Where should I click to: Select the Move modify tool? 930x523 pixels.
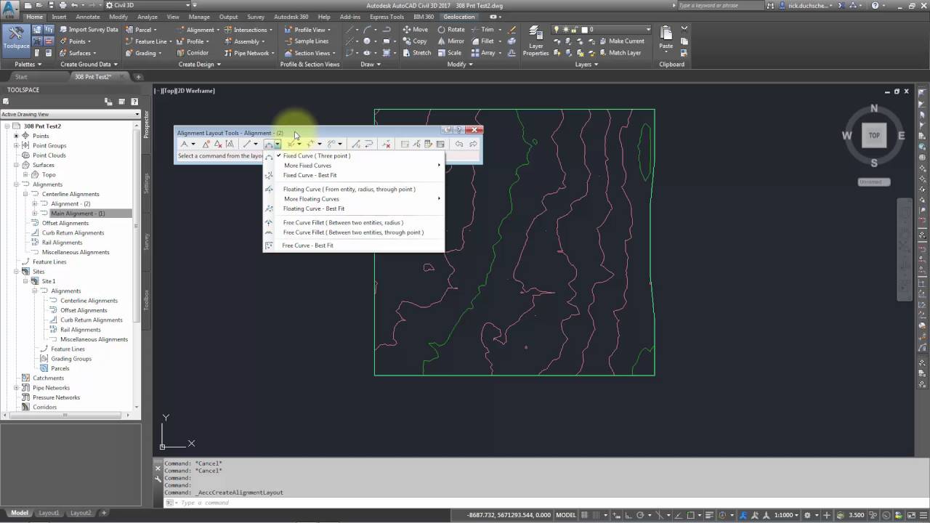[x=416, y=30]
